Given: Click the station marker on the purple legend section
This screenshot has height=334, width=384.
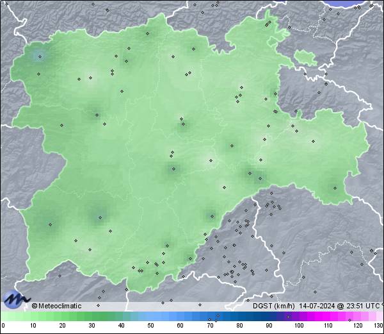Looking at the screenshot, I should (288, 317).
